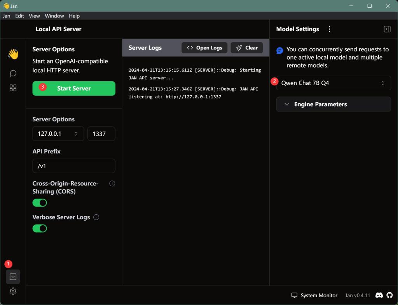Open the hub grid icon in sidebar
The image size is (398, 305).
click(x=13, y=88)
